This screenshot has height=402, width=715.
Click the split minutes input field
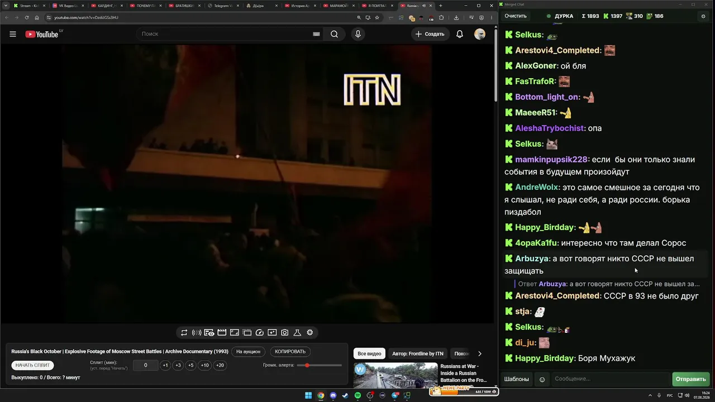click(146, 365)
